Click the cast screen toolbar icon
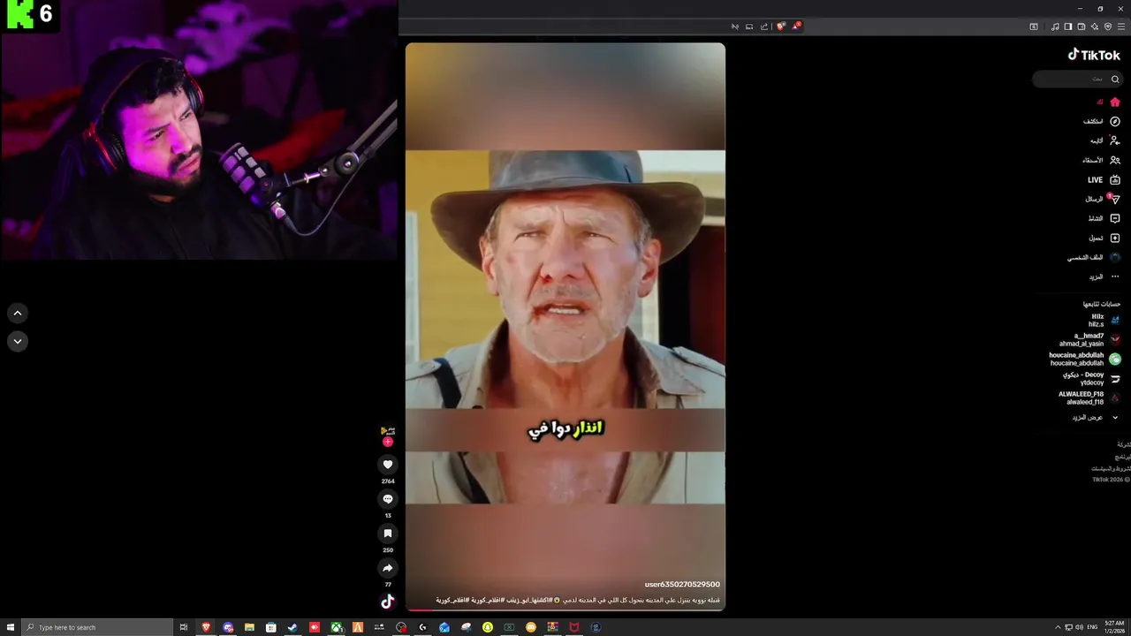Image resolution: width=1131 pixels, height=636 pixels. (x=749, y=26)
